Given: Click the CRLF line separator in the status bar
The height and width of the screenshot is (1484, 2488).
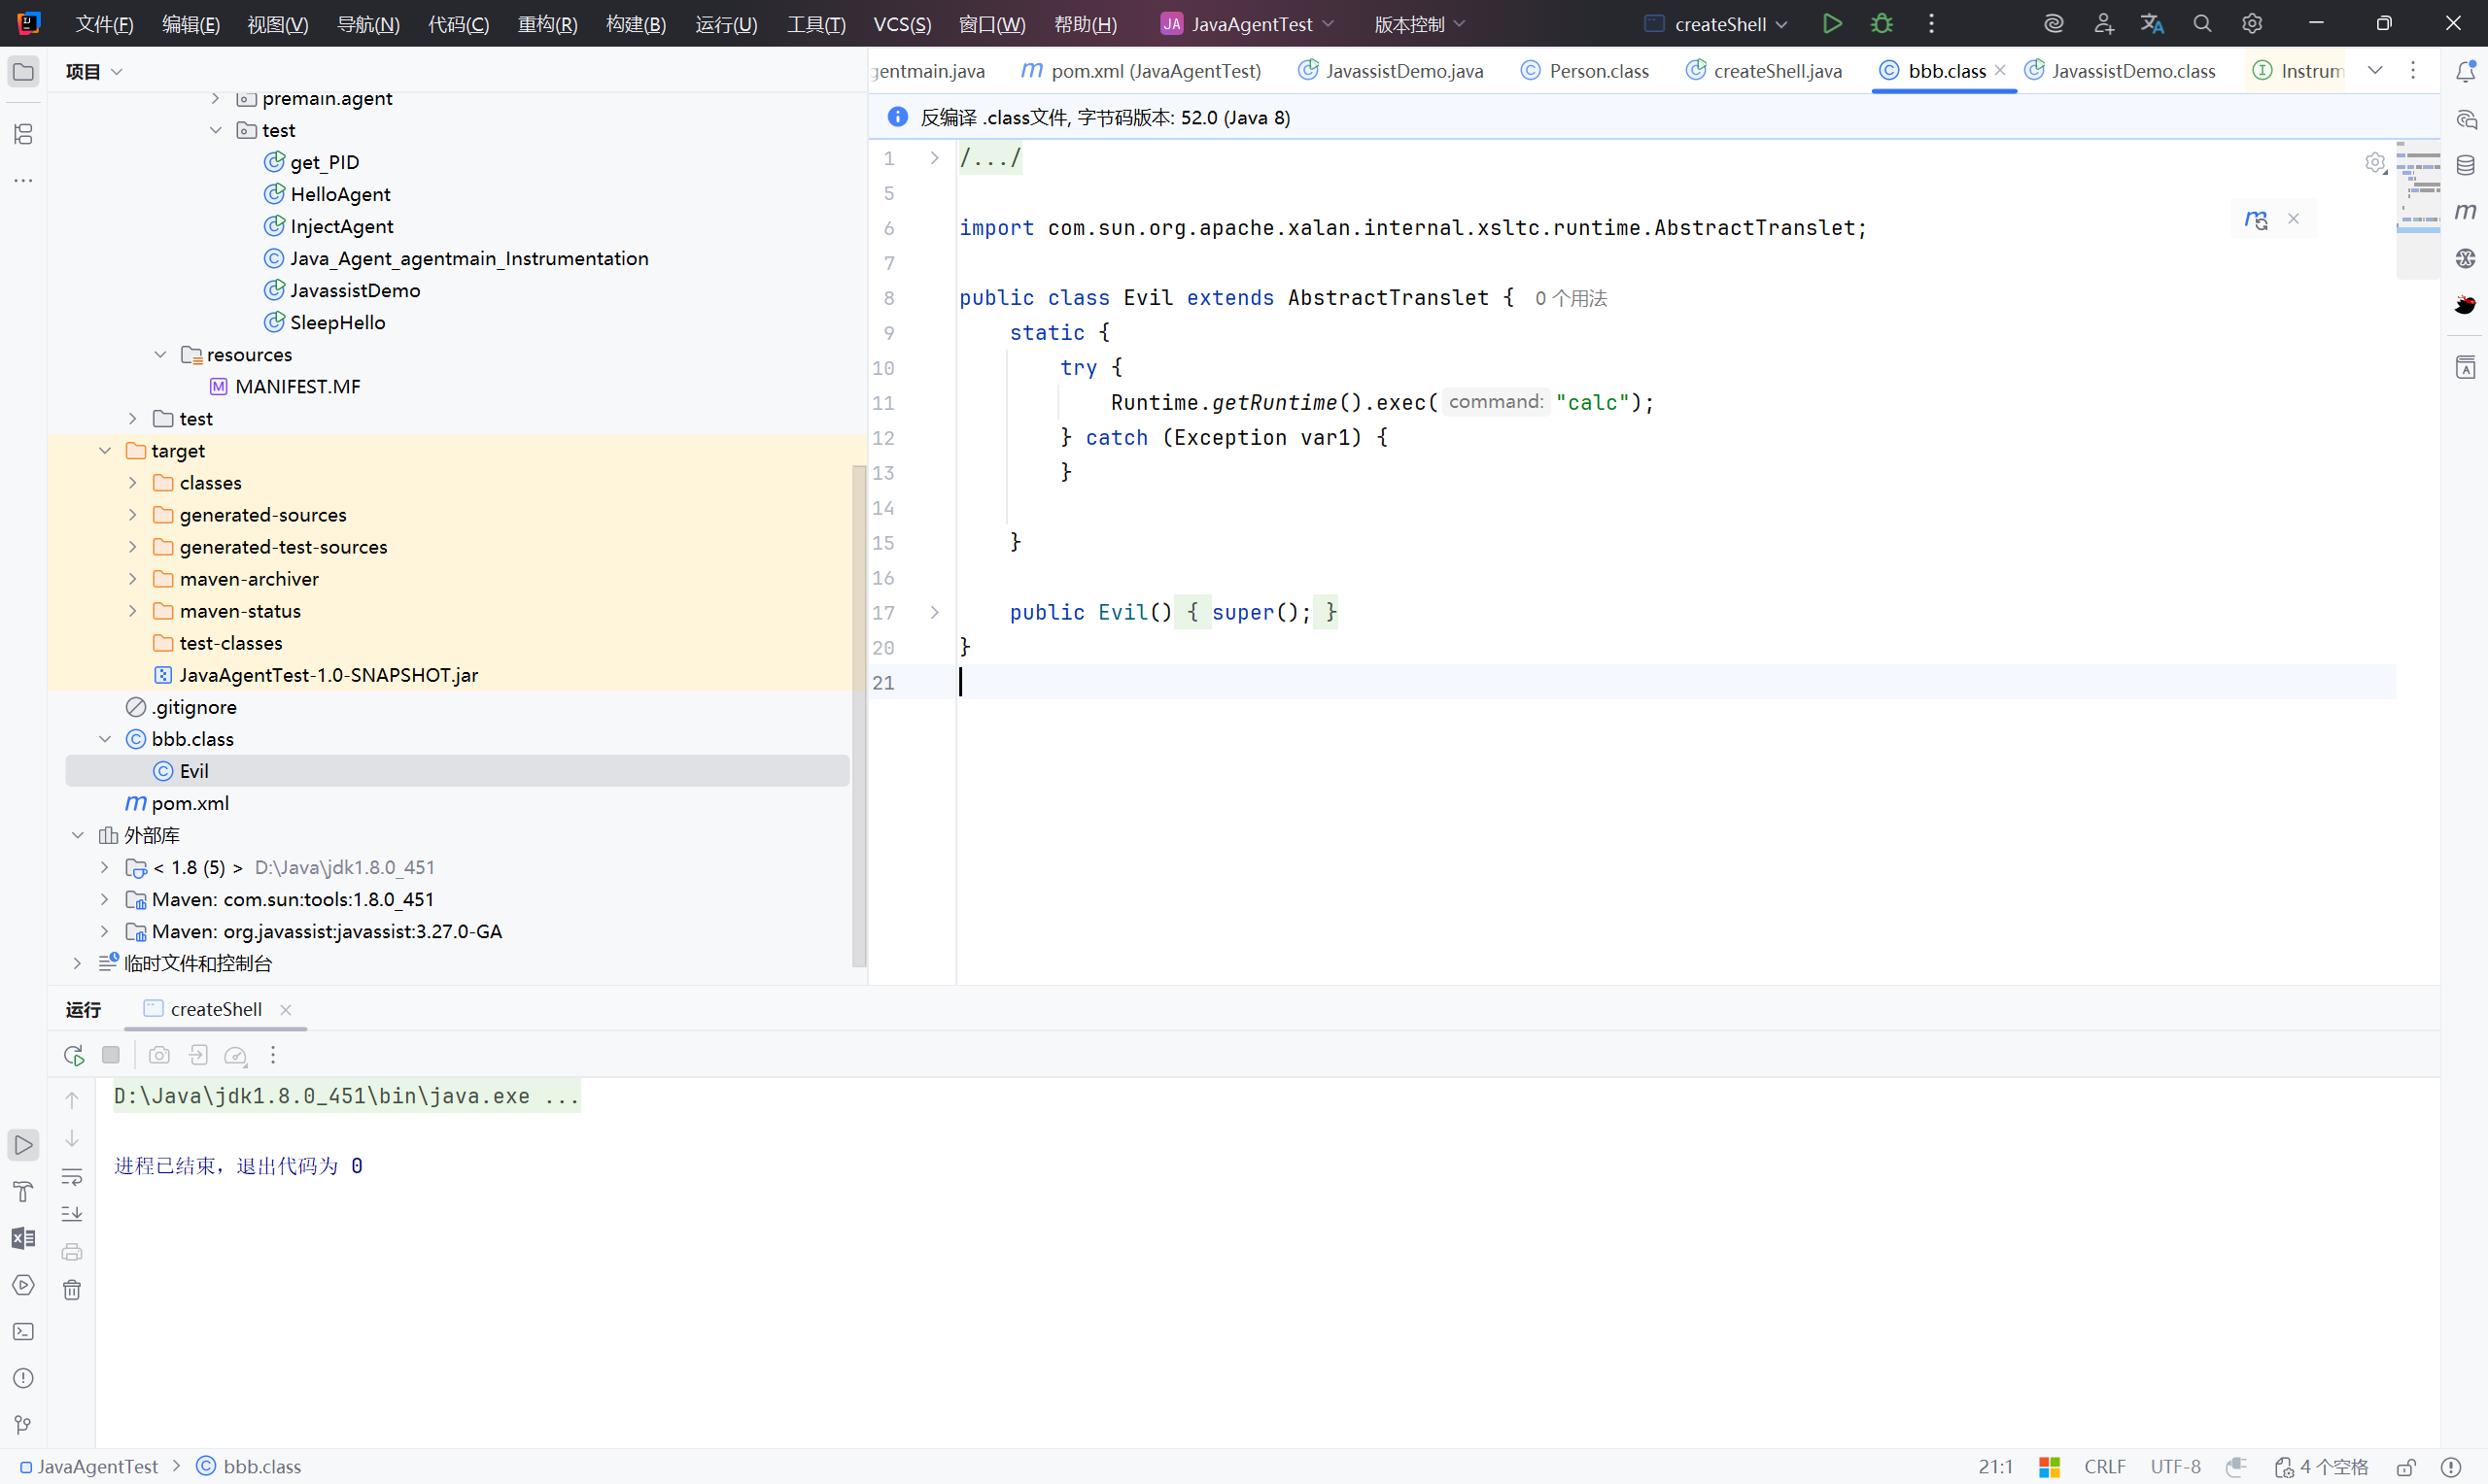Looking at the screenshot, I should (2104, 1466).
